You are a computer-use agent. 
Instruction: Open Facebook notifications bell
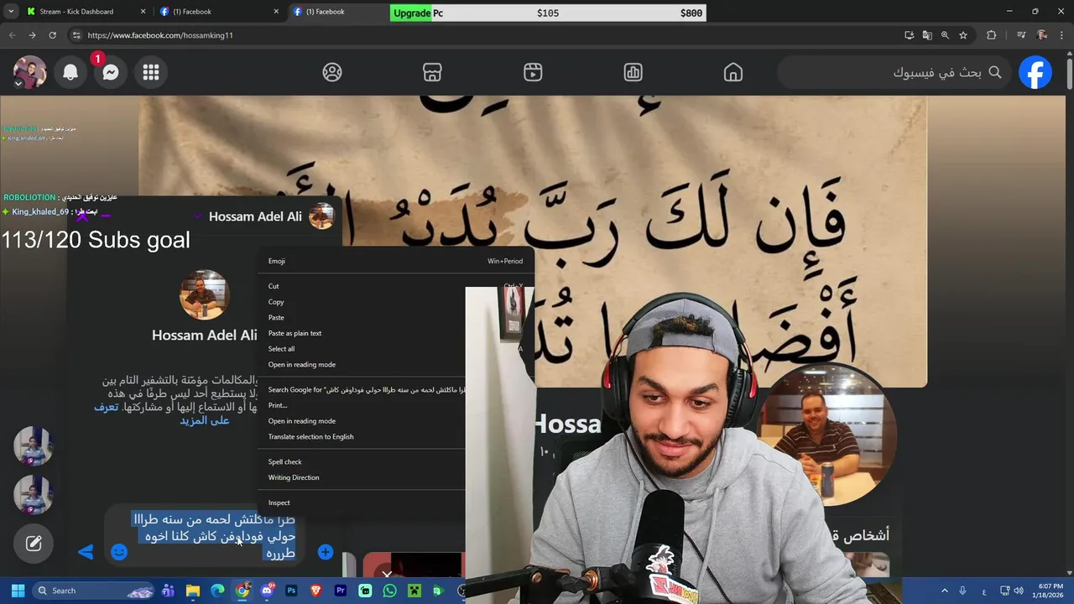pos(70,73)
